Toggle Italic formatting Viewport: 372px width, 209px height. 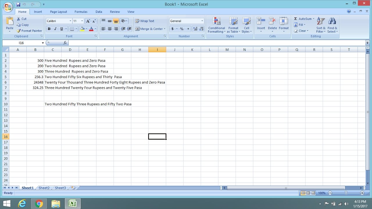pyautogui.click(x=55, y=29)
